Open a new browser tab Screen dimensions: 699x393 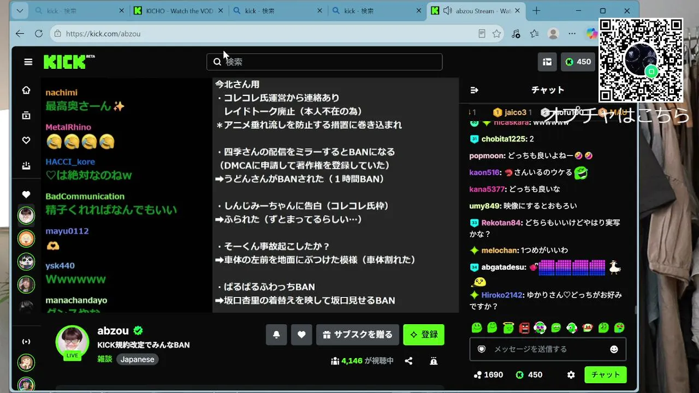click(x=536, y=11)
